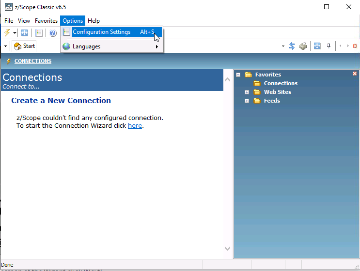360x271 pixels.
Task: Collapse the Favorites tree node
Action: (238, 75)
